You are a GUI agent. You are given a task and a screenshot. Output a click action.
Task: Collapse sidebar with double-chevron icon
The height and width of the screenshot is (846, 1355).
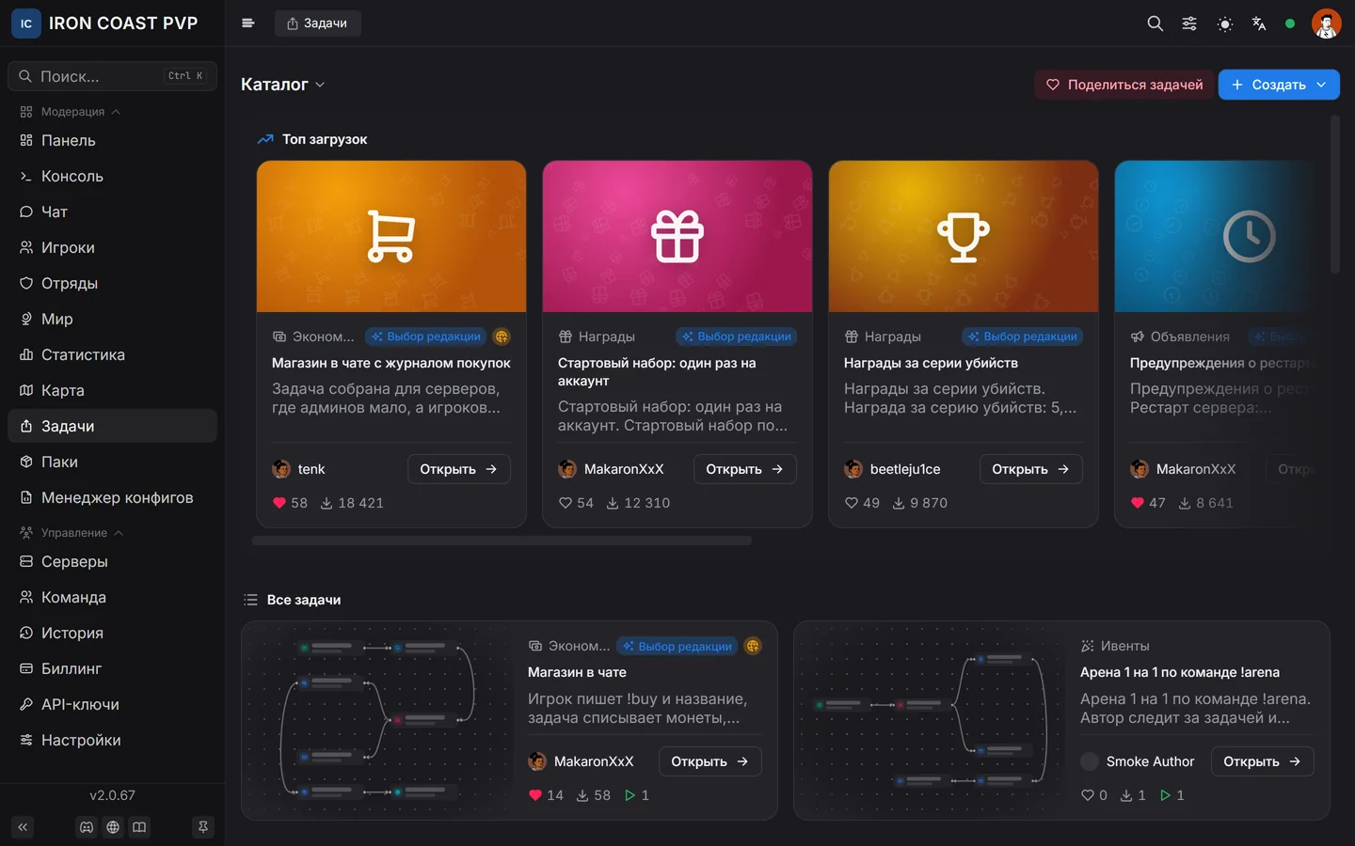[23, 827]
